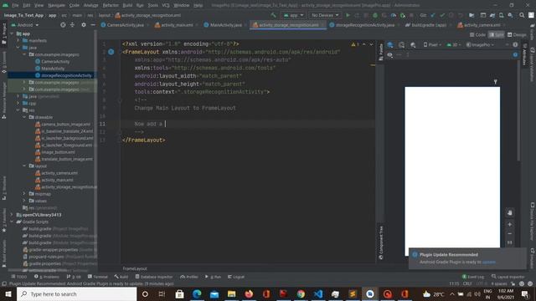
Task: Expand the openCVLibrary3413 module
Action: click(x=12, y=215)
